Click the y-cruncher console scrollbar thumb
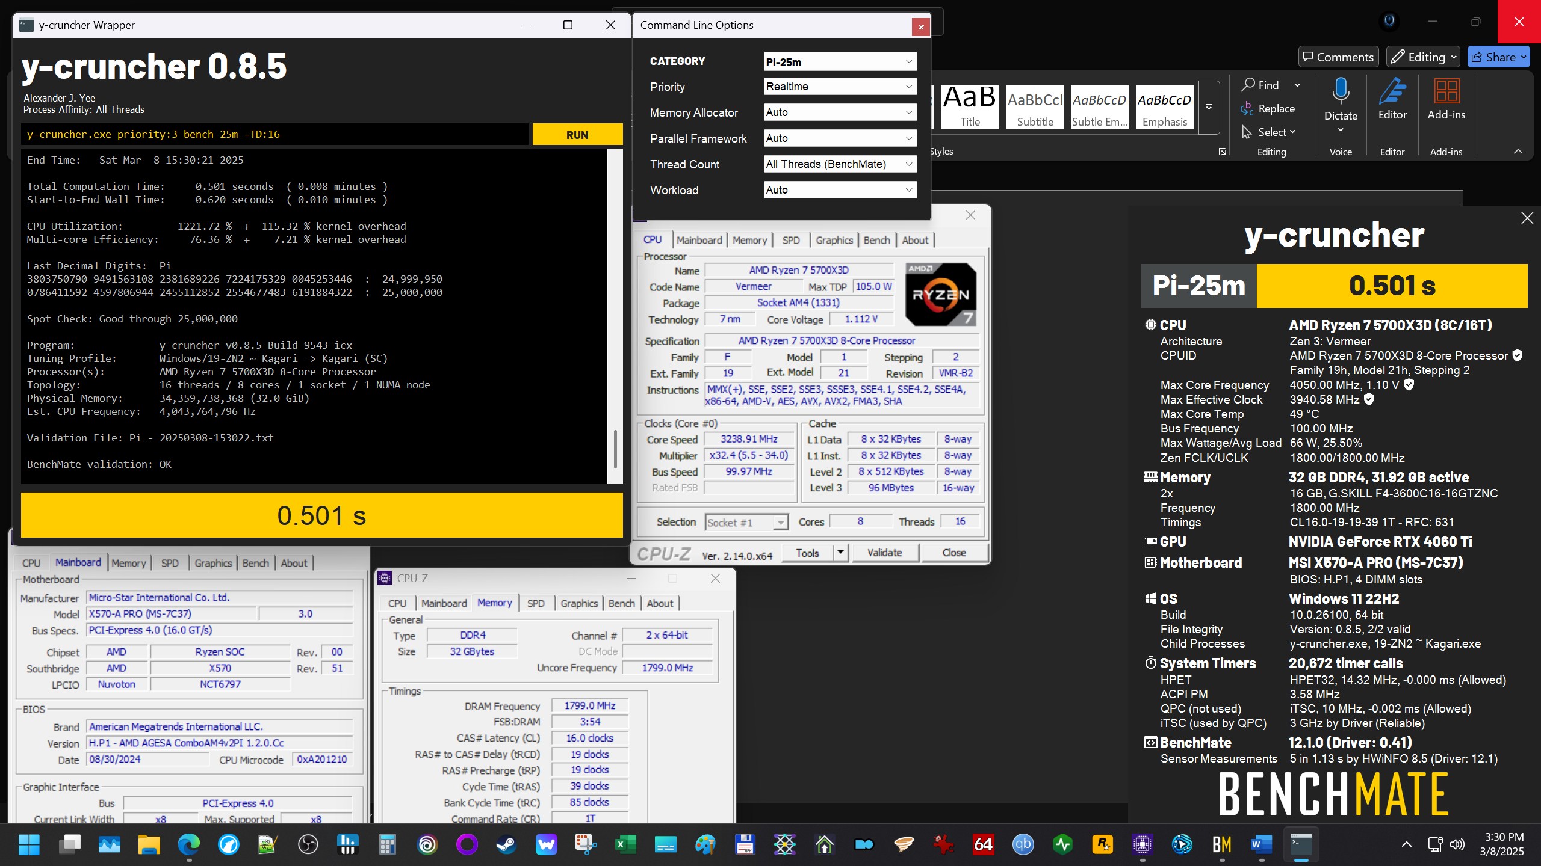 (x=615, y=449)
